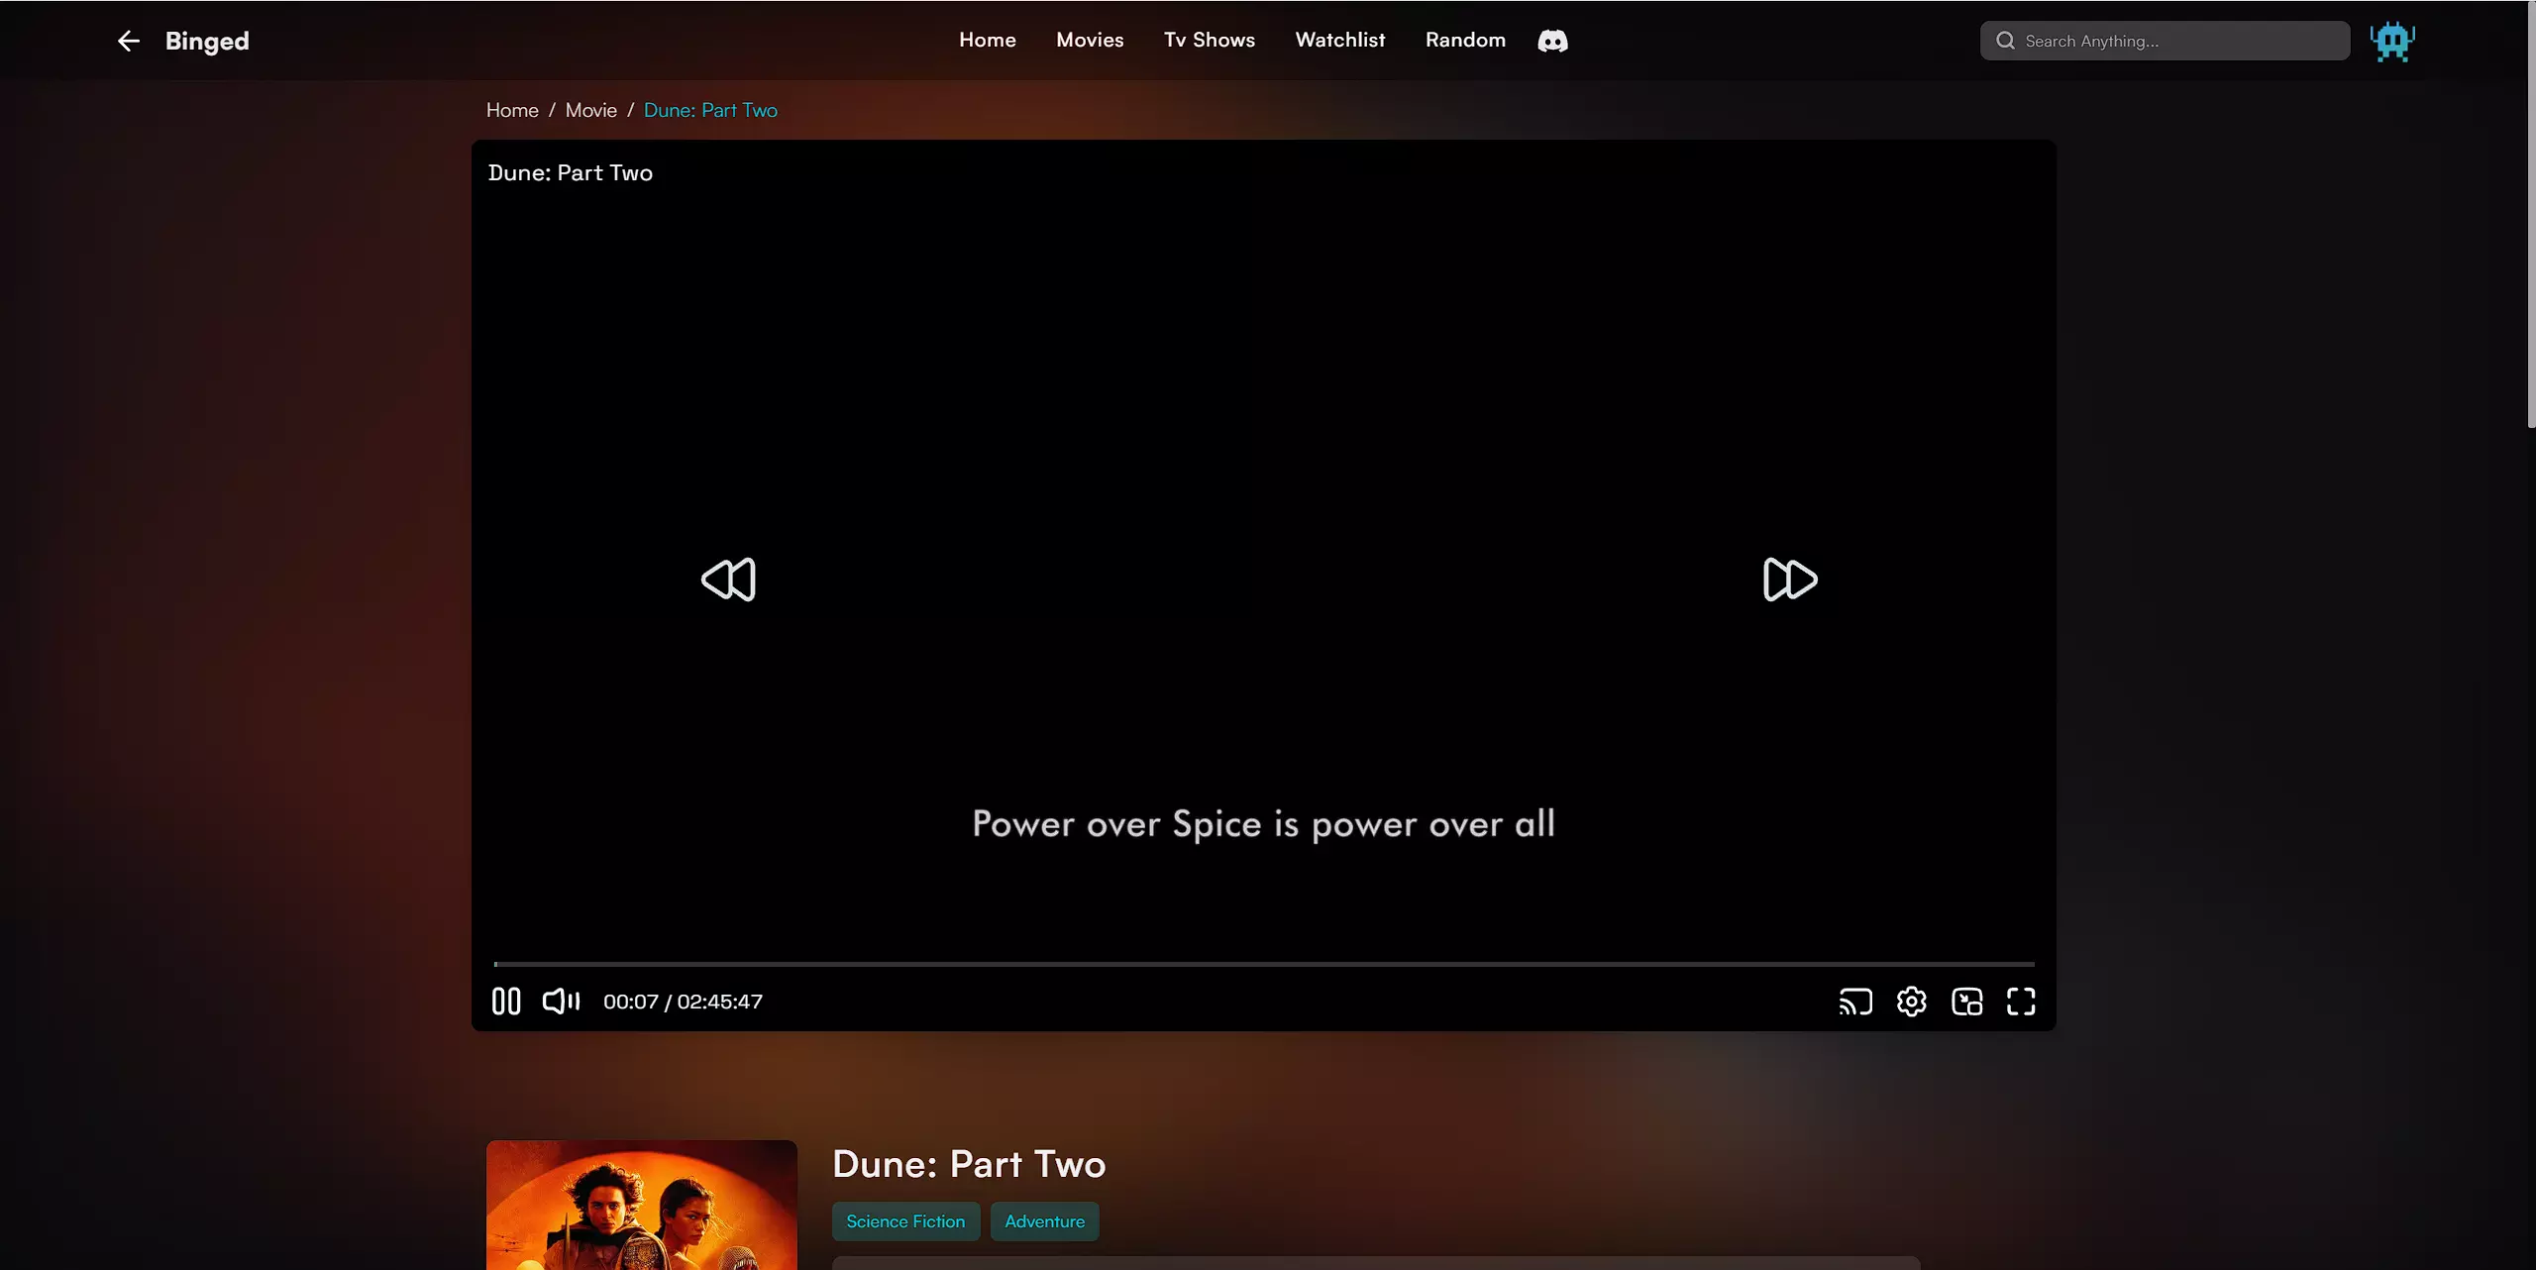Mute the video volume icon
The width and height of the screenshot is (2536, 1270).
click(x=561, y=1002)
